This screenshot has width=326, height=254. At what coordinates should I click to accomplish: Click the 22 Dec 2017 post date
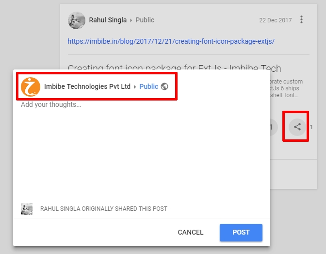(x=275, y=20)
